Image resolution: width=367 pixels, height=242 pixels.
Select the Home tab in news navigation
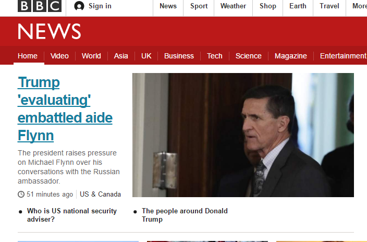click(x=28, y=56)
